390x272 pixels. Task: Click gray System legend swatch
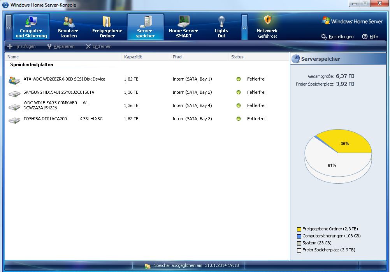pos(299,243)
